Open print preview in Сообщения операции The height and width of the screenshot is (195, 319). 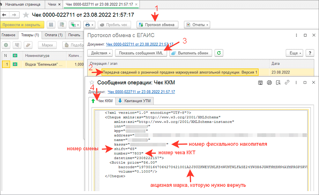pos(278,83)
